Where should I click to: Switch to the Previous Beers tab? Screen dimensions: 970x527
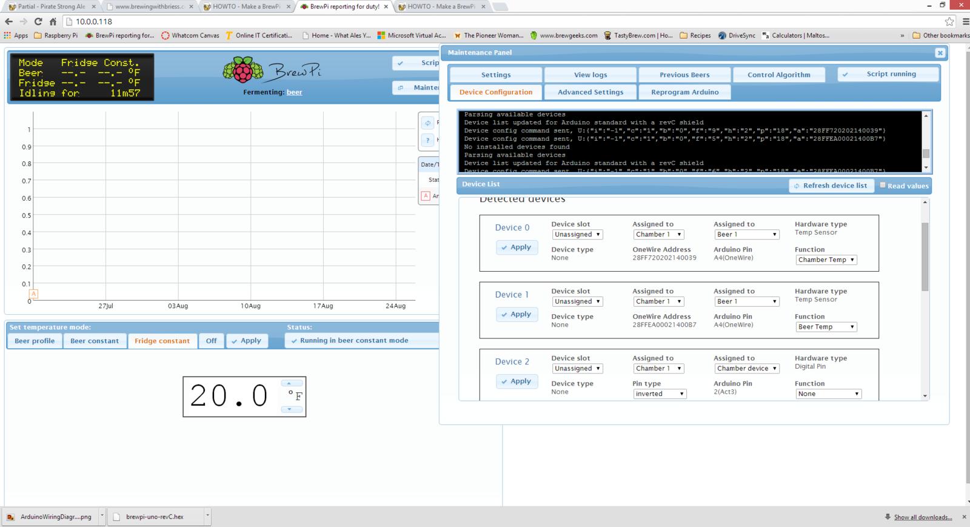[684, 75]
